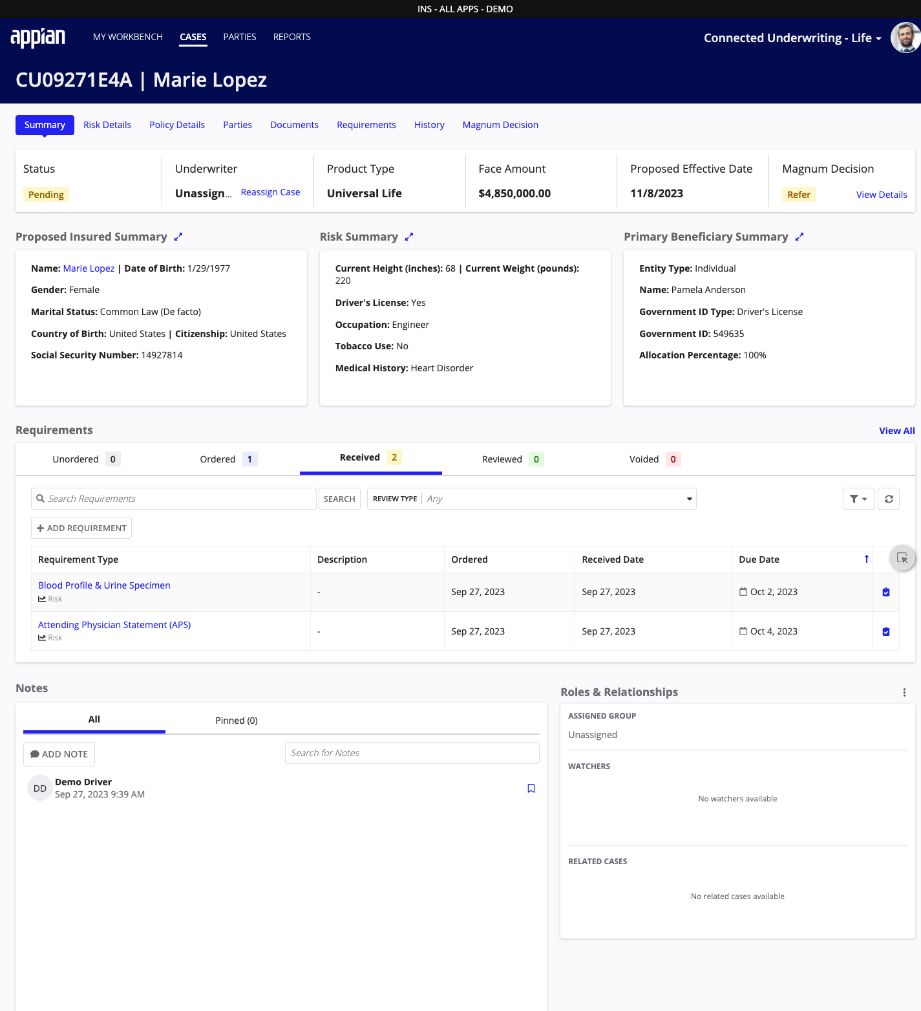The height and width of the screenshot is (1011, 921).
Task: Open Blood Profile & Urine Specimen requirement
Action: click(x=104, y=585)
